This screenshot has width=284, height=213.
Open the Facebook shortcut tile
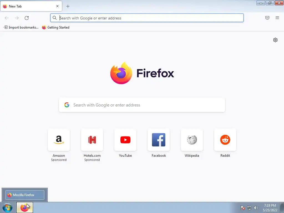(159, 140)
